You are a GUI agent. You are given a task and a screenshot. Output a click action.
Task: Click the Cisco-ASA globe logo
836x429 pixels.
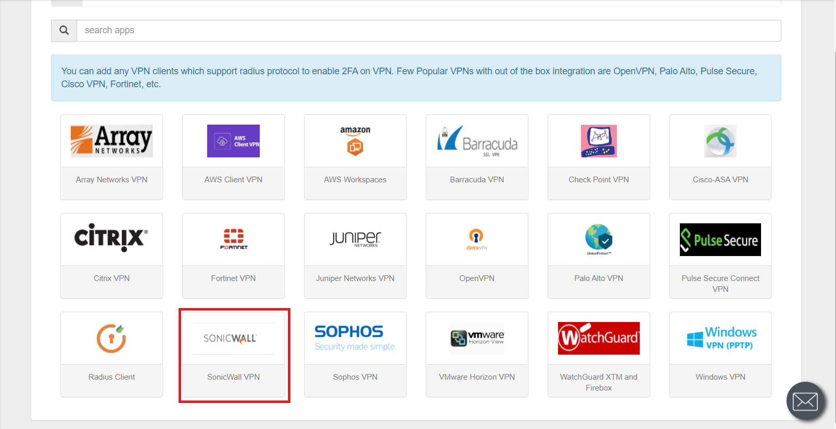point(720,141)
